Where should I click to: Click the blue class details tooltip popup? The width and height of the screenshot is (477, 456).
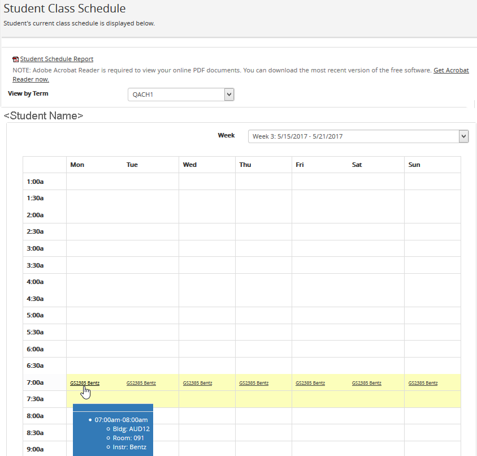(113, 433)
